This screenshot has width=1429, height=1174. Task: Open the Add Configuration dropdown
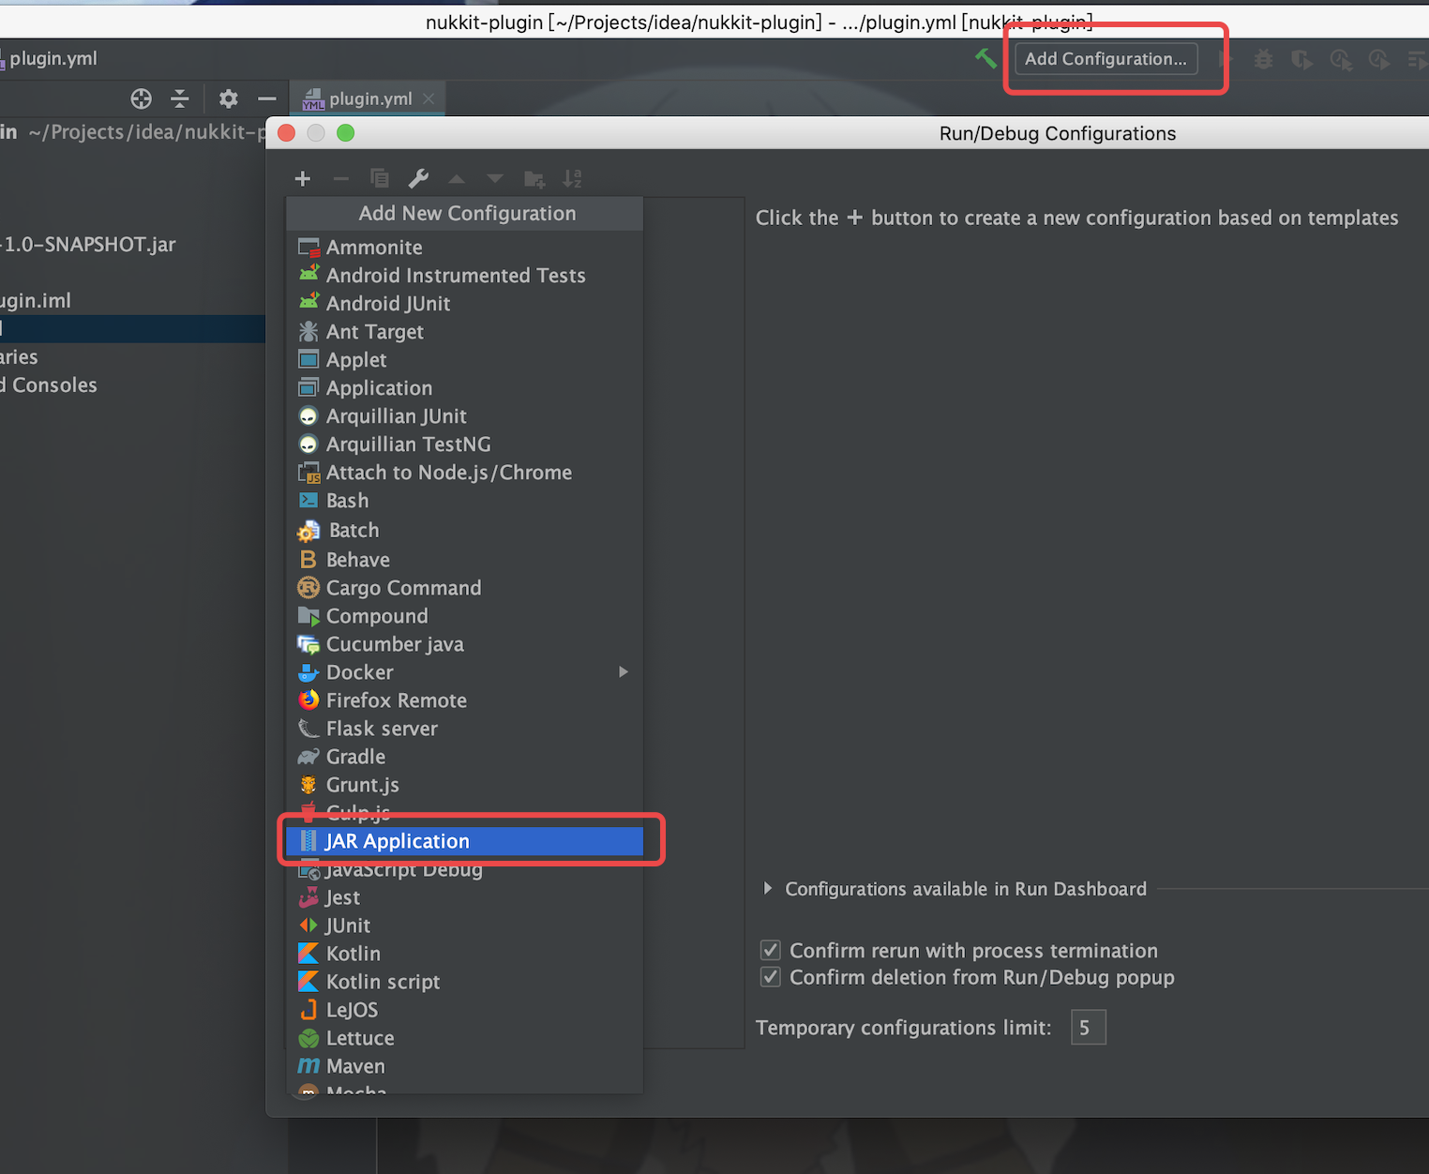point(1106,59)
